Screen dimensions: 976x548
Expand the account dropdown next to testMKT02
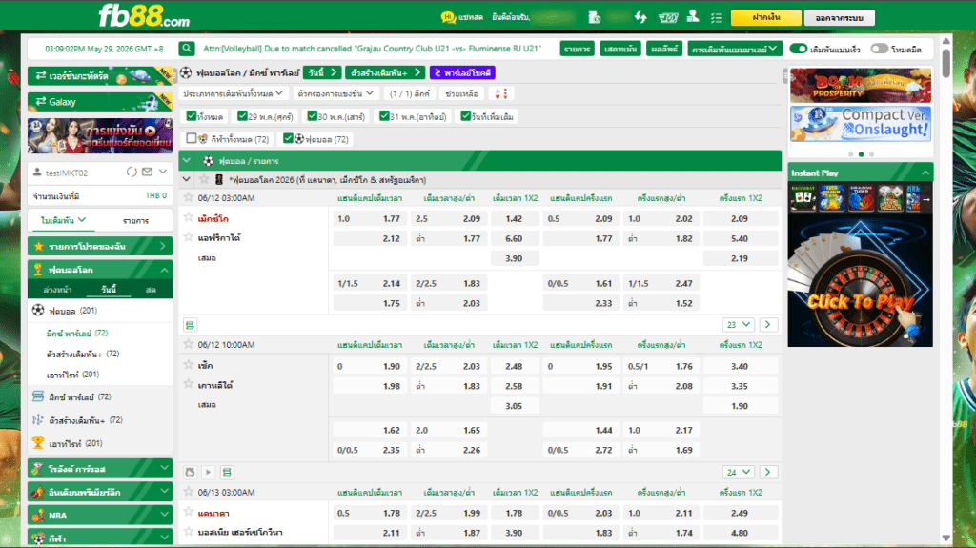(x=163, y=172)
